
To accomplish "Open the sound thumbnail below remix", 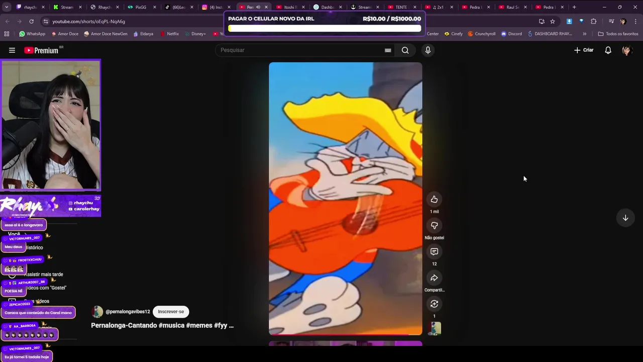I will tap(436, 329).
